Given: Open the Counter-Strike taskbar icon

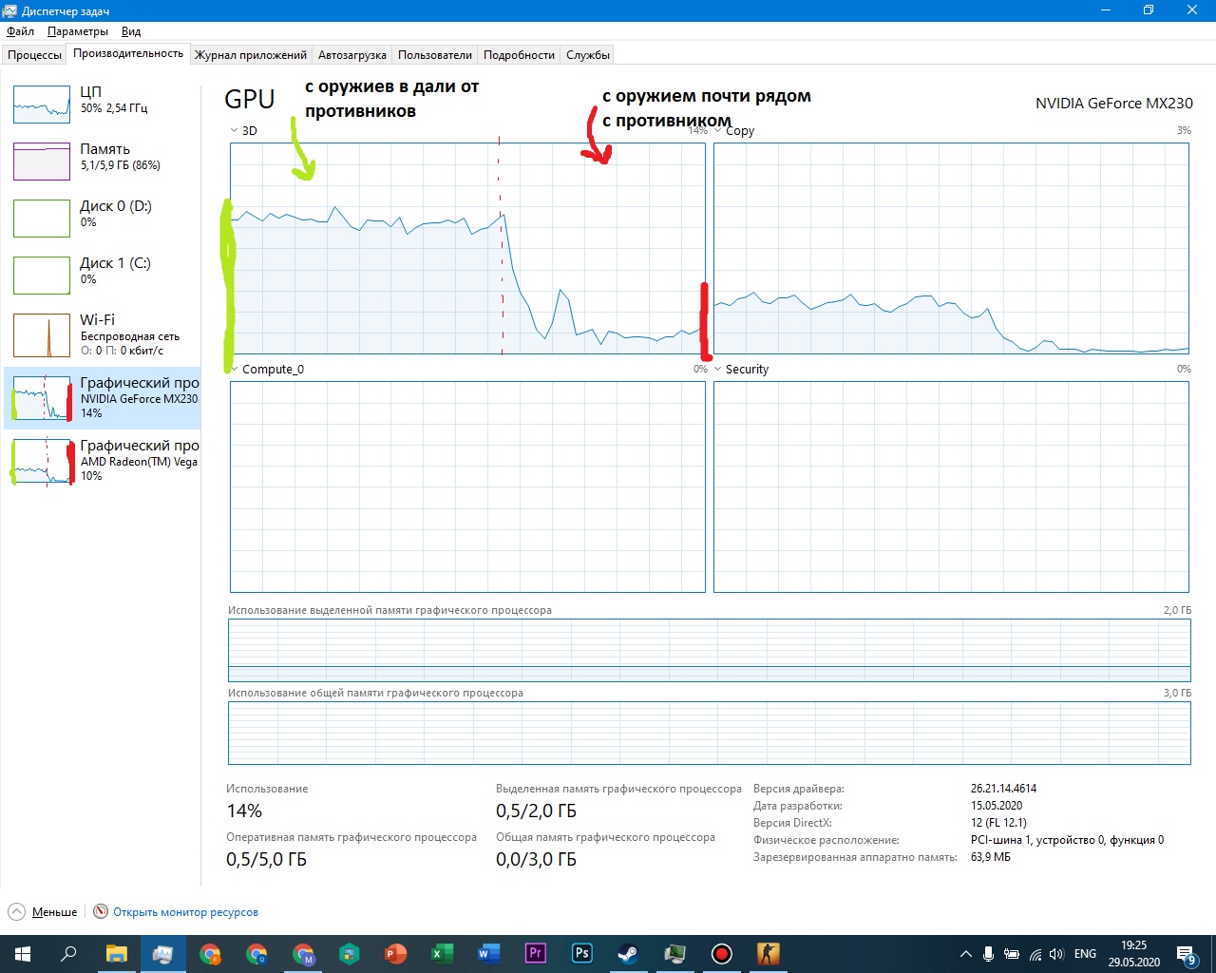Looking at the screenshot, I should [x=768, y=953].
